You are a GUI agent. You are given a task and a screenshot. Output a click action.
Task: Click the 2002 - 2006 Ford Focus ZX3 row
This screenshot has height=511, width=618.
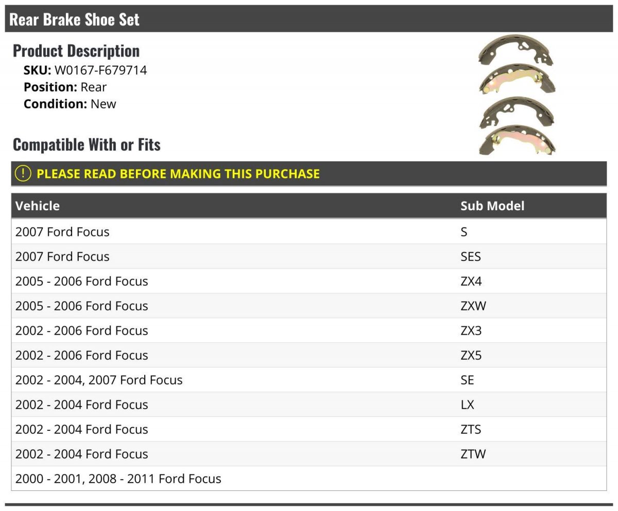[309, 331]
